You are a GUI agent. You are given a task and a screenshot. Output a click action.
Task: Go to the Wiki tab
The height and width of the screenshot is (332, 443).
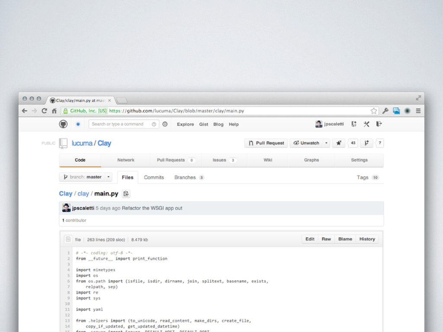point(268,160)
